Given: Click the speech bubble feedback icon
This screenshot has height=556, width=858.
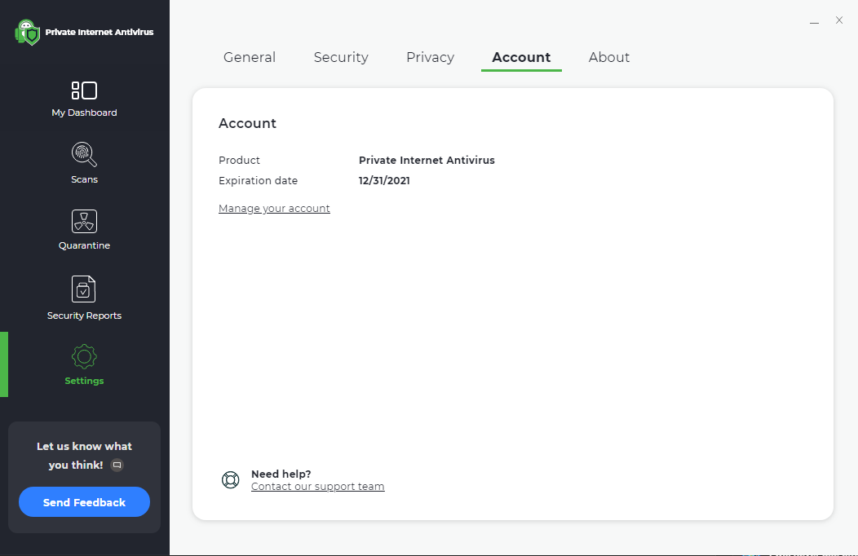Looking at the screenshot, I should pos(117,466).
